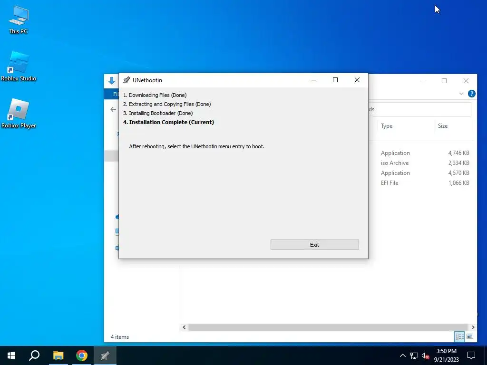Screen dimensions: 487x365
Task: Open the notification center icon
Action: 471,355
